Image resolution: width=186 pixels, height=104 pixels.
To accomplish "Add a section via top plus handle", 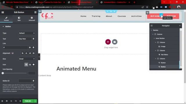I will [x=108, y=12].
